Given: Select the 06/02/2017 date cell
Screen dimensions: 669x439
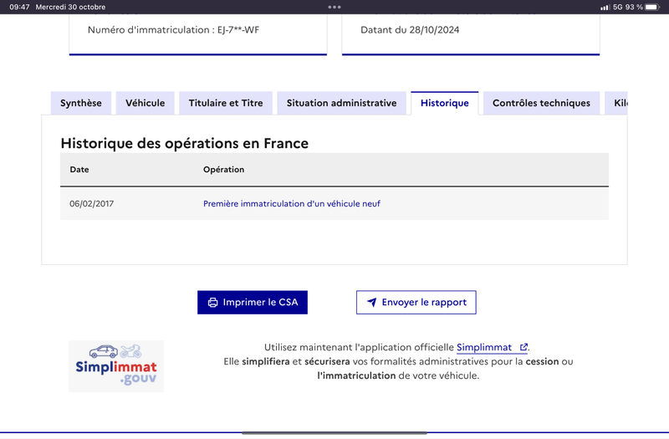Looking at the screenshot, I should (x=92, y=204).
